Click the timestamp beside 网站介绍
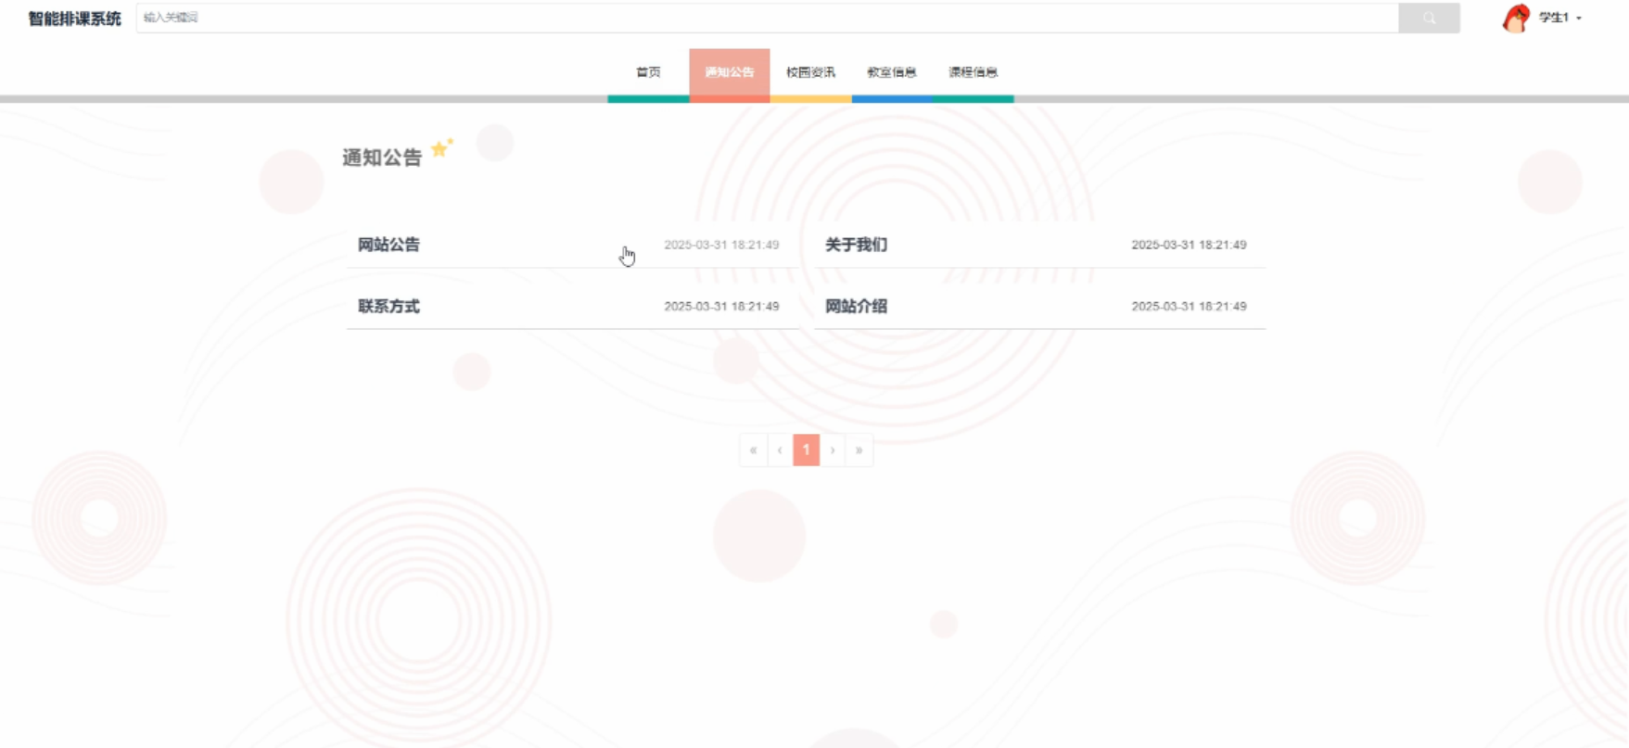Viewport: 1629px width, 748px height. (1189, 306)
